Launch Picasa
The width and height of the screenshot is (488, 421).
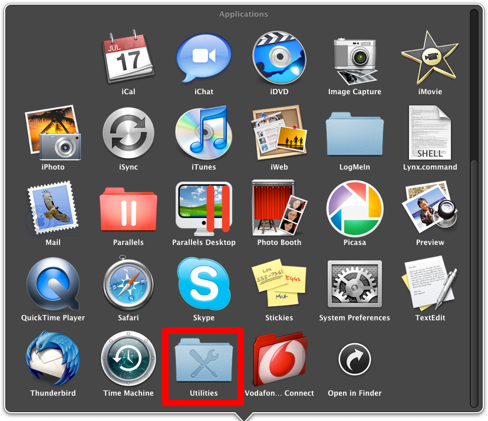point(355,208)
